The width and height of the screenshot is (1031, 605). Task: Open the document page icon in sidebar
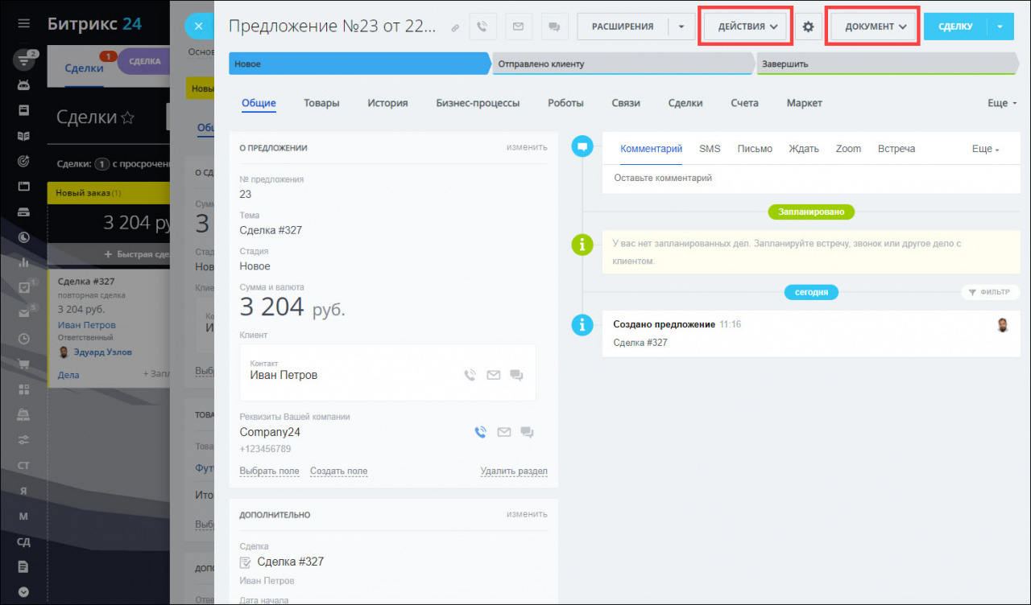point(23,566)
